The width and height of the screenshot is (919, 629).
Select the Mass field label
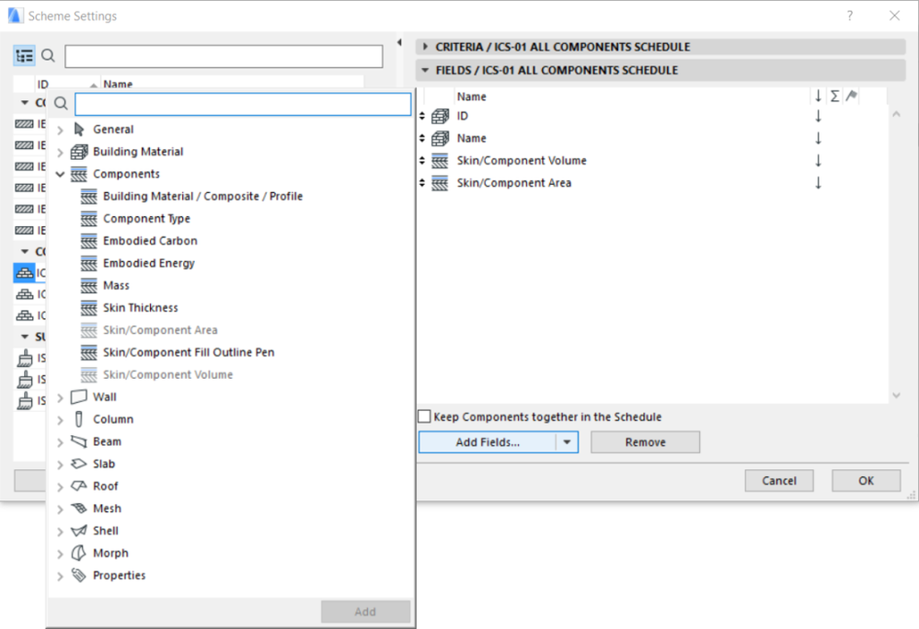click(x=116, y=285)
